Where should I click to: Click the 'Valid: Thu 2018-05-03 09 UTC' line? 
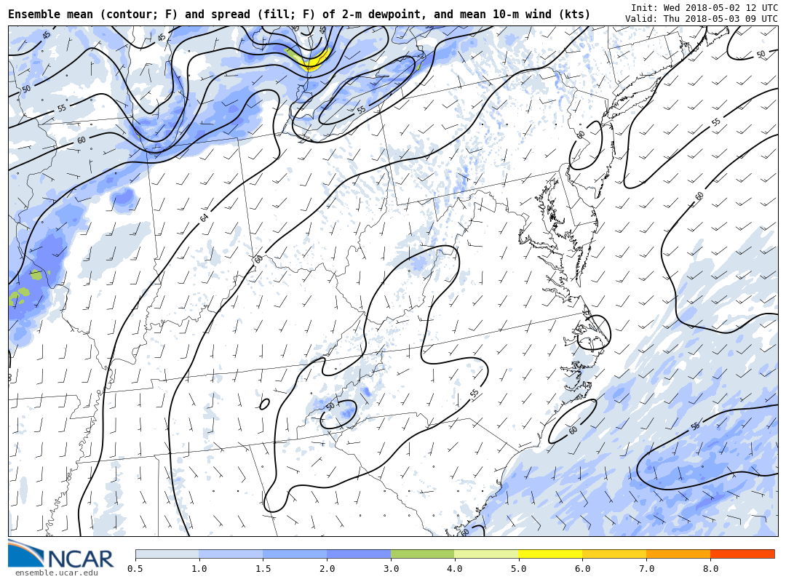coord(702,18)
